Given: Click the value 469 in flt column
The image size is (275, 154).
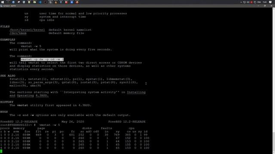Looking at the screenshot, I should tap(38, 135).
